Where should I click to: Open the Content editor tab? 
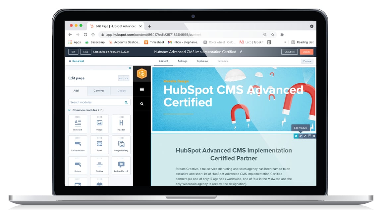tap(163, 61)
